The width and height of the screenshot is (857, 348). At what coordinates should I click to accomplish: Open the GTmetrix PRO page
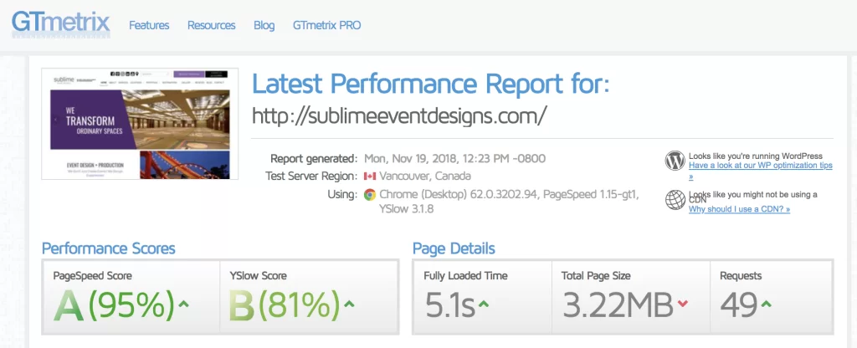[x=327, y=25]
